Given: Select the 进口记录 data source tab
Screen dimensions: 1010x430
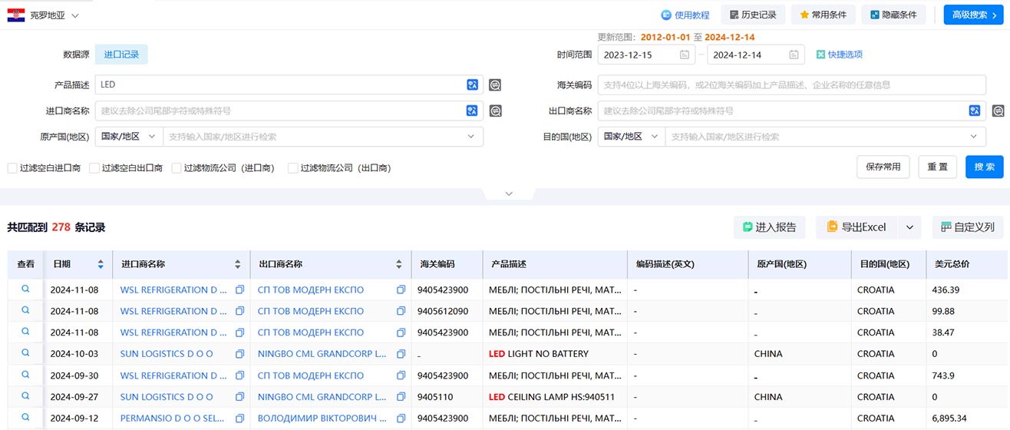Looking at the screenshot, I should coord(121,55).
